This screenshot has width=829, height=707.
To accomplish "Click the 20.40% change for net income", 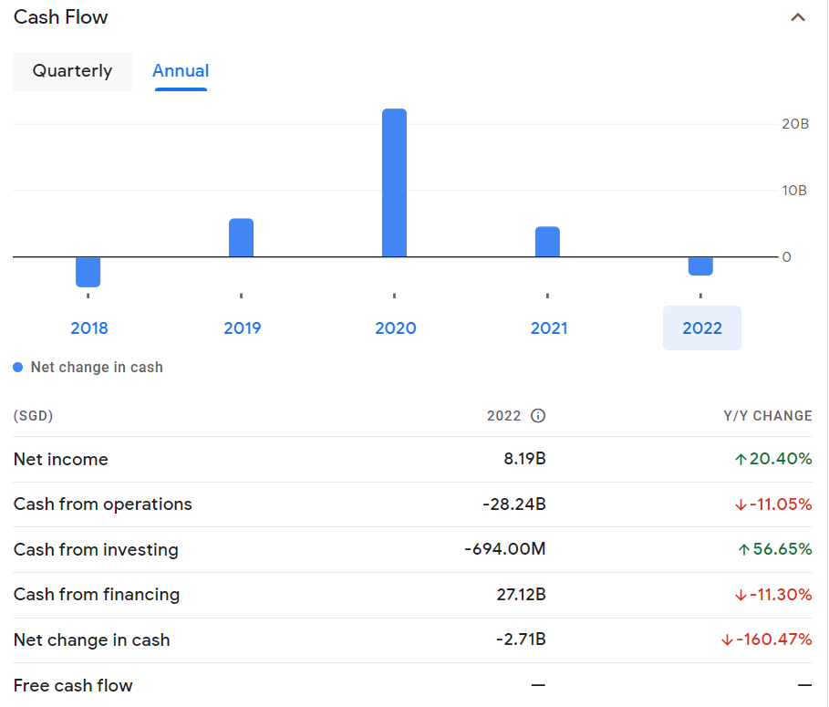I will click(773, 459).
